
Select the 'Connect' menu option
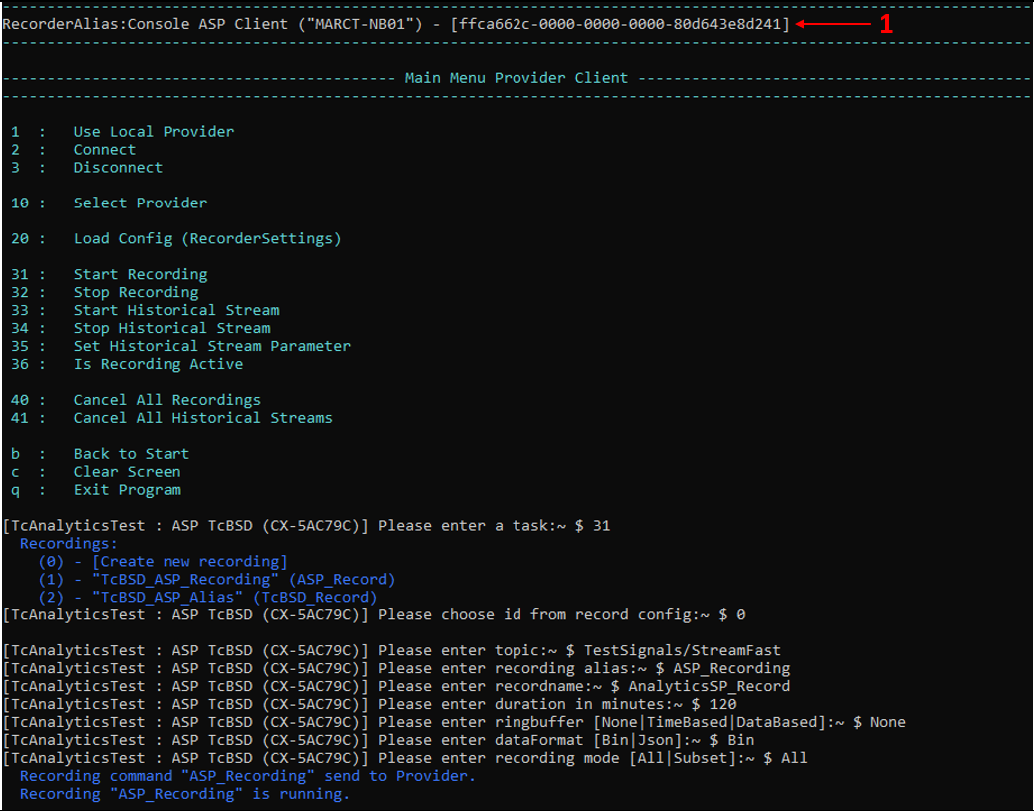click(x=104, y=150)
